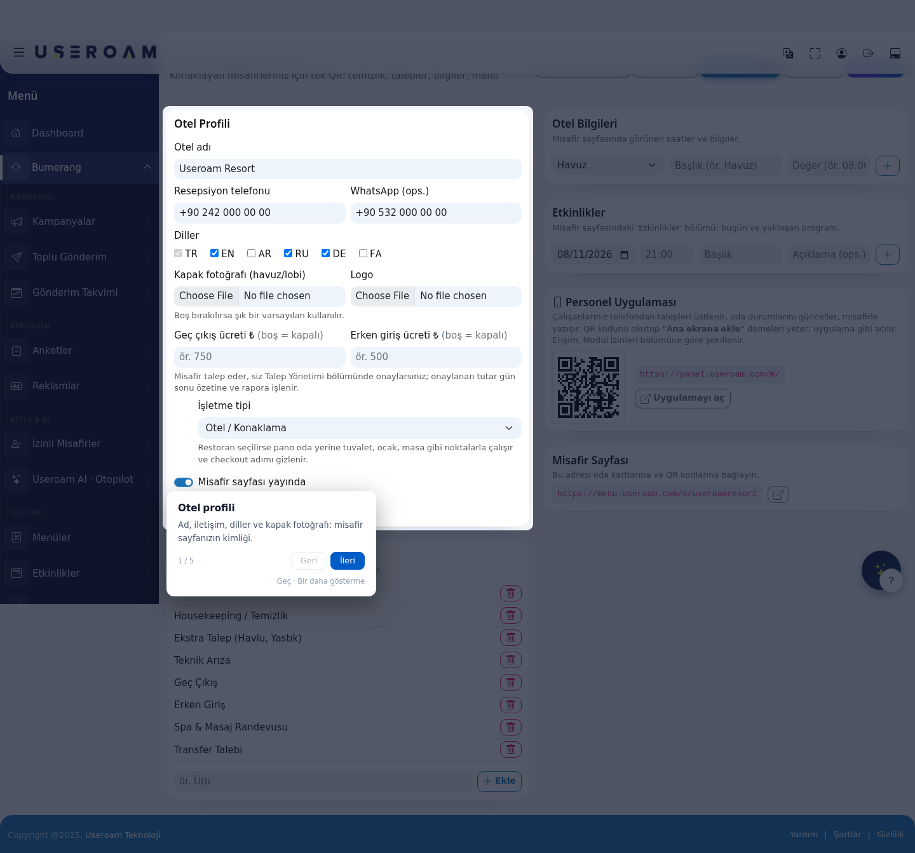The width and height of the screenshot is (915, 853).
Task: Click the Useroam AI sparkle icon
Action: coord(17,480)
